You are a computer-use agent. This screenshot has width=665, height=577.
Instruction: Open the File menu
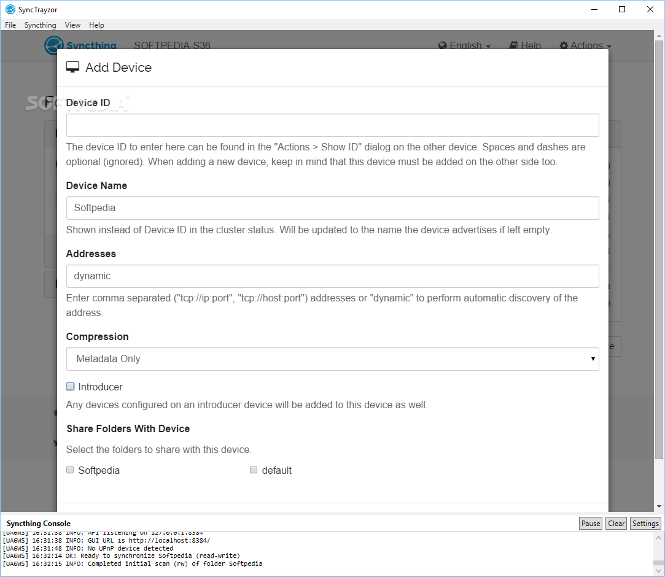(x=10, y=25)
